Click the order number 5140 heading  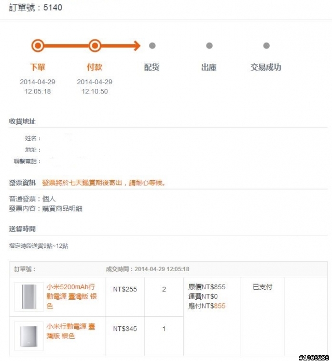coord(35,8)
